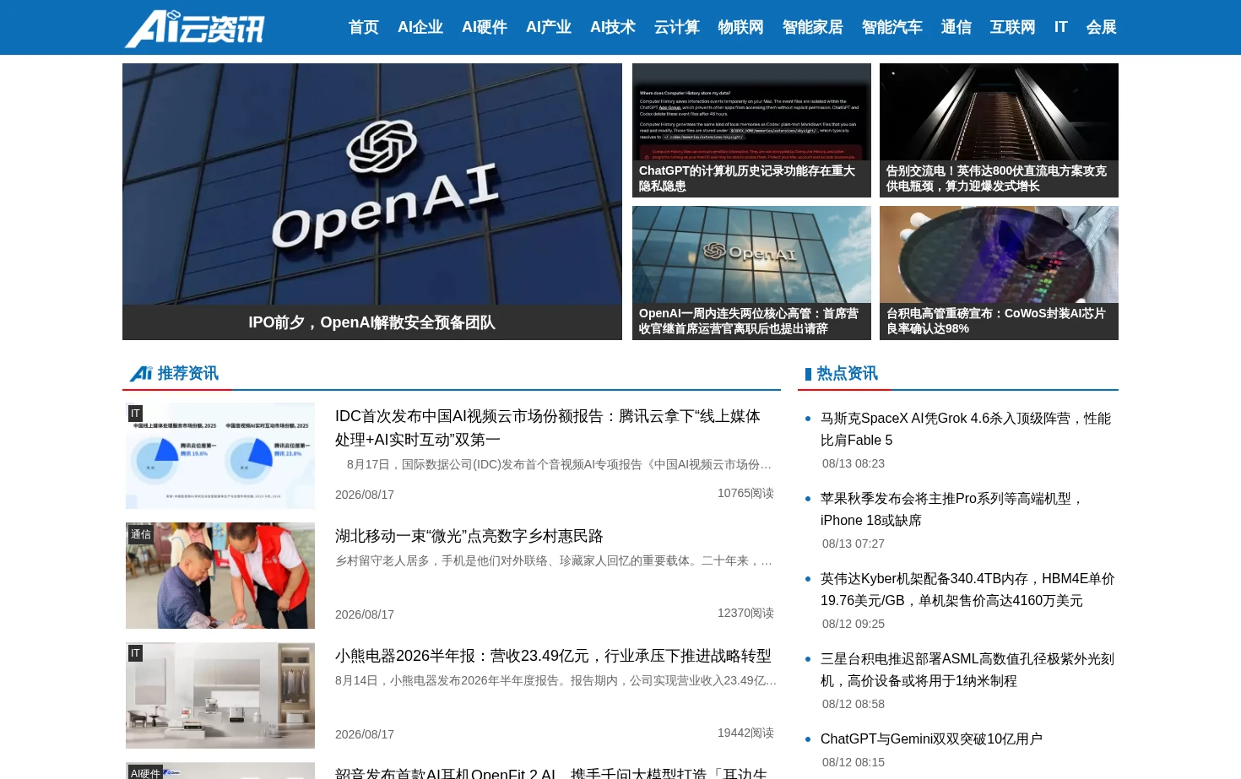Screen dimensions: 1241x779
Task: Open 马斯克SpaceX AI凭Grok 4.6 hot news
Action: [x=966, y=429]
